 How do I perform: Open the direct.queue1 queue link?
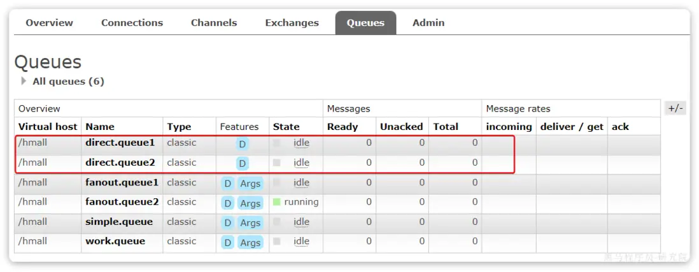[120, 143]
